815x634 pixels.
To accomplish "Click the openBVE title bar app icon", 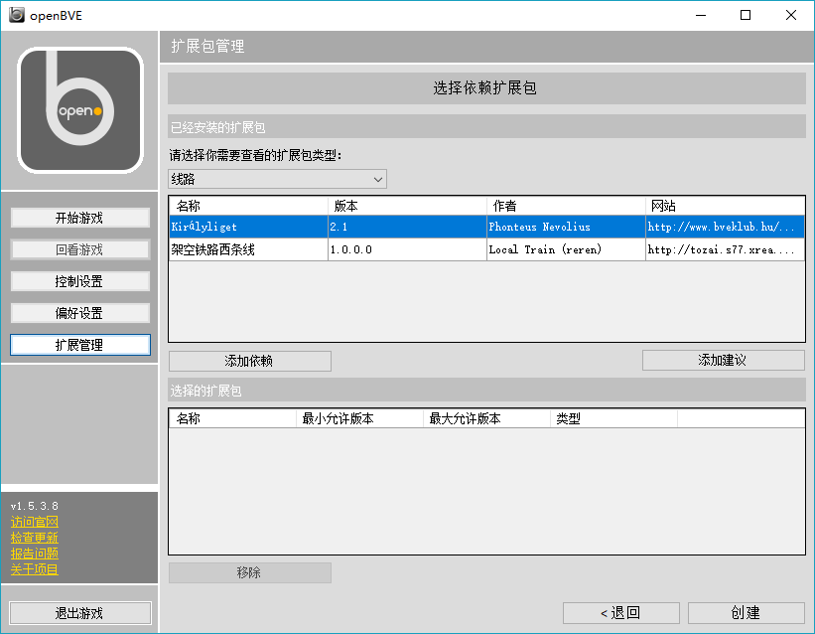I will coord(17,15).
